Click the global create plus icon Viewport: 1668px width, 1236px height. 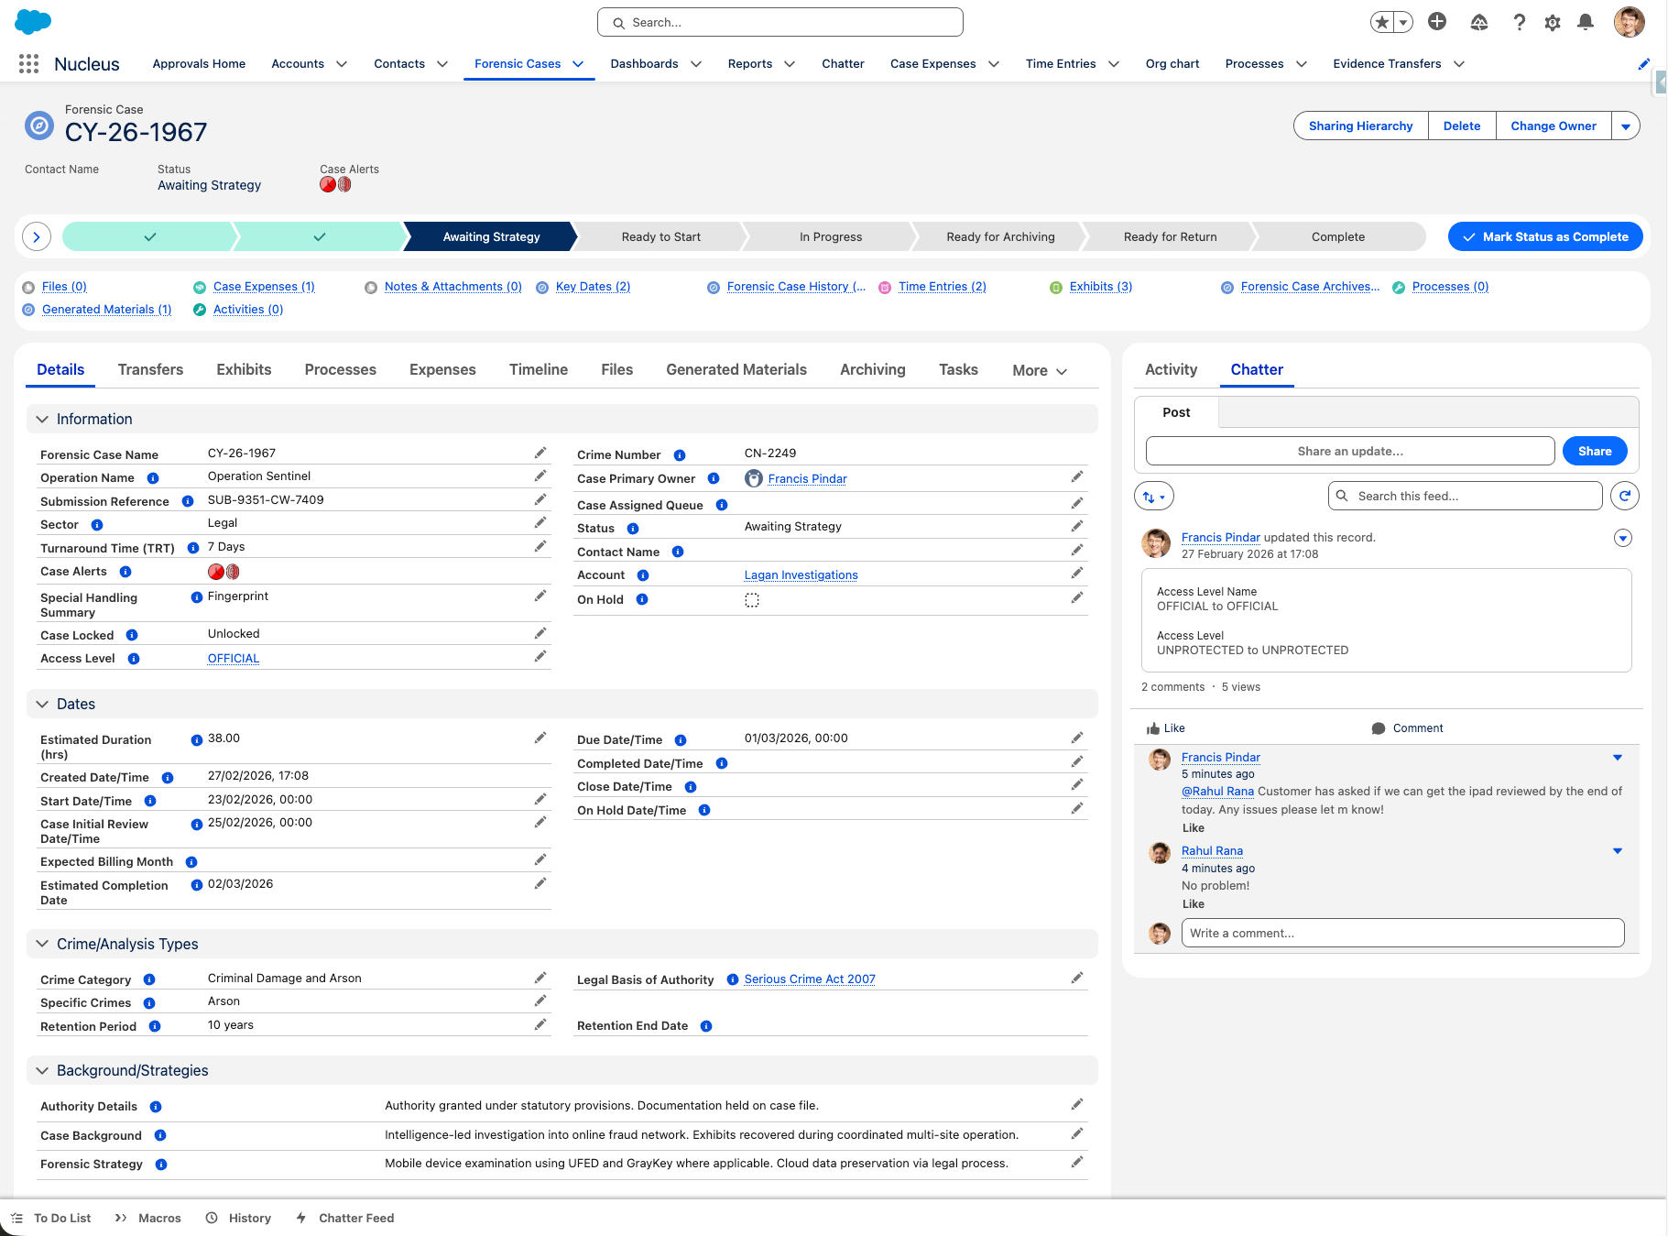pyautogui.click(x=1436, y=22)
